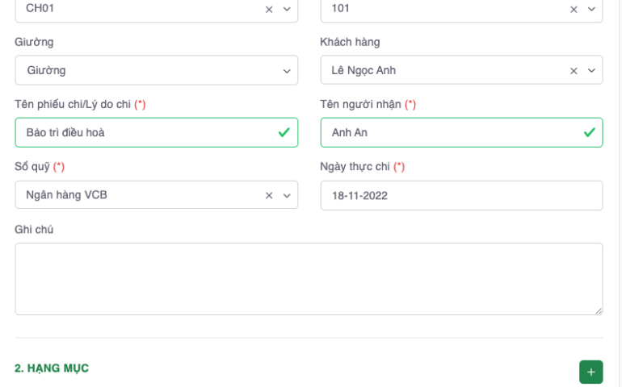Click the Lê Ngọc Anh selected value
The width and height of the screenshot is (622, 387).
(x=364, y=70)
